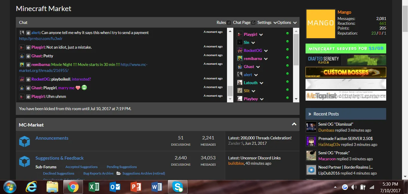The image size is (408, 194).
Task: Click the volume icon in system tray
Action: coord(354,187)
